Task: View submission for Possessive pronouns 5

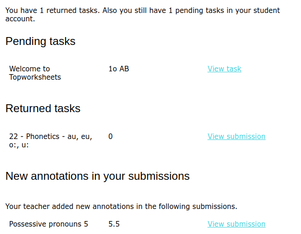Action: (236, 224)
